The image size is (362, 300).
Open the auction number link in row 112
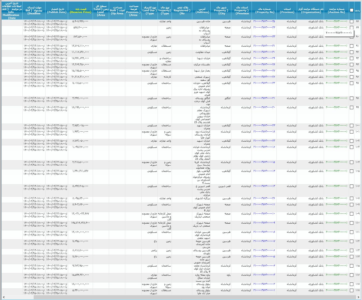point(336,241)
